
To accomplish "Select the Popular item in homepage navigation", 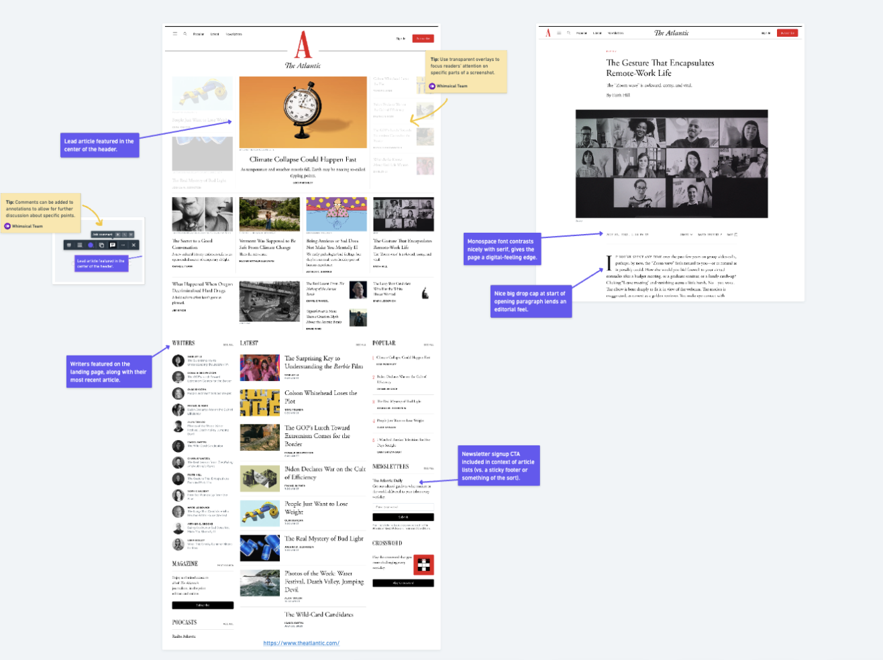I will coord(199,34).
